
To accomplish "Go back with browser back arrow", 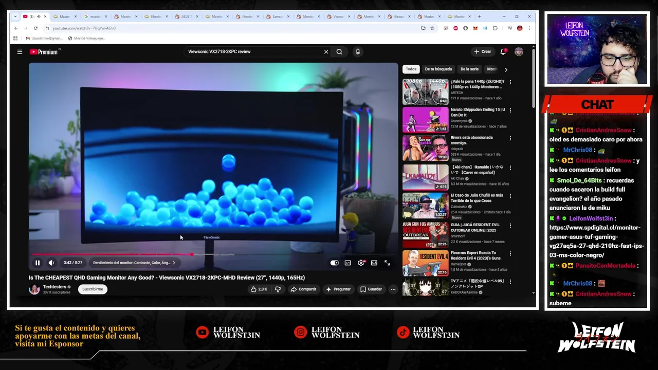I will tap(16, 28).
